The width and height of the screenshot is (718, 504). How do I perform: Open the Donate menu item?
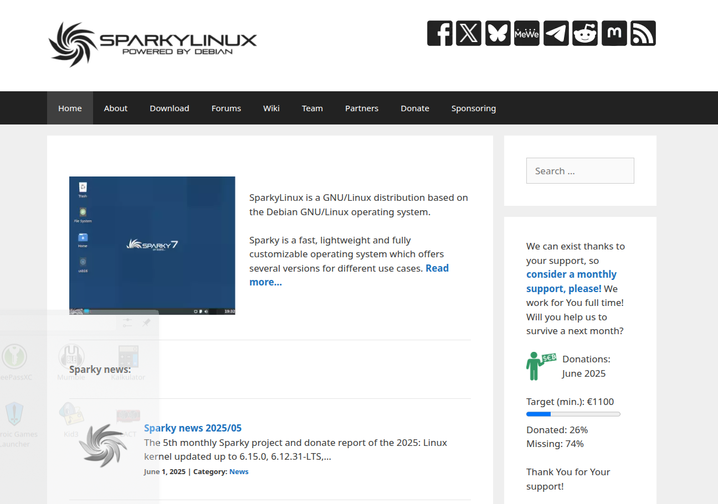click(x=415, y=108)
